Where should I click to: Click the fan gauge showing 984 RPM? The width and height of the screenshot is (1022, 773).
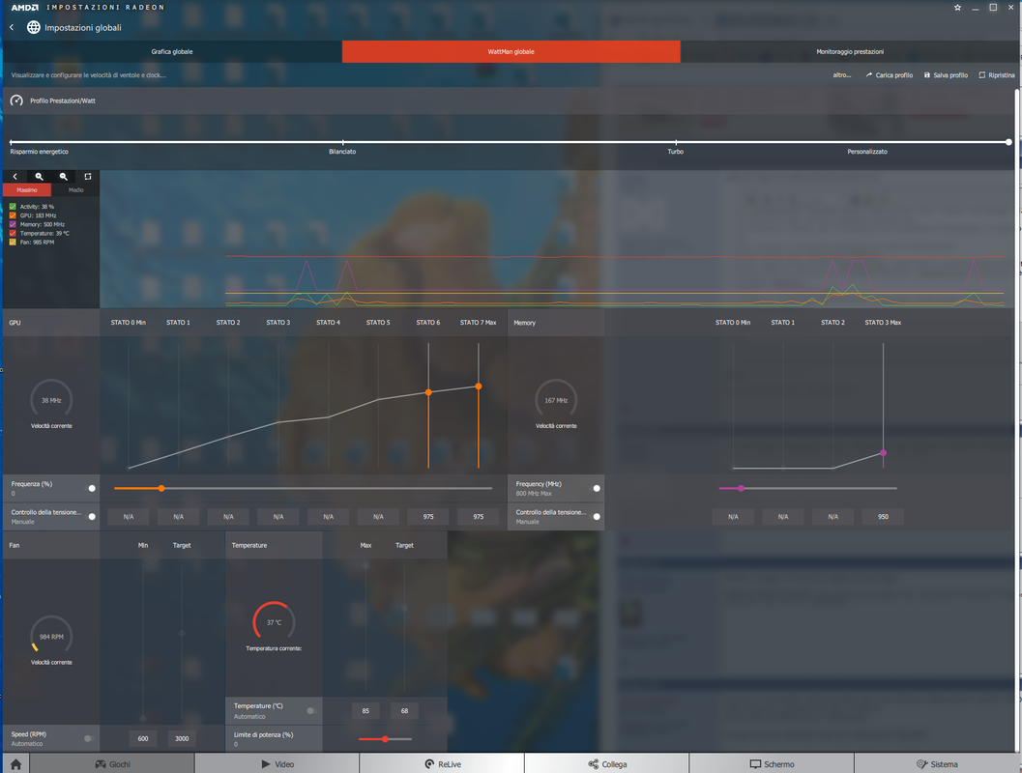[51, 636]
